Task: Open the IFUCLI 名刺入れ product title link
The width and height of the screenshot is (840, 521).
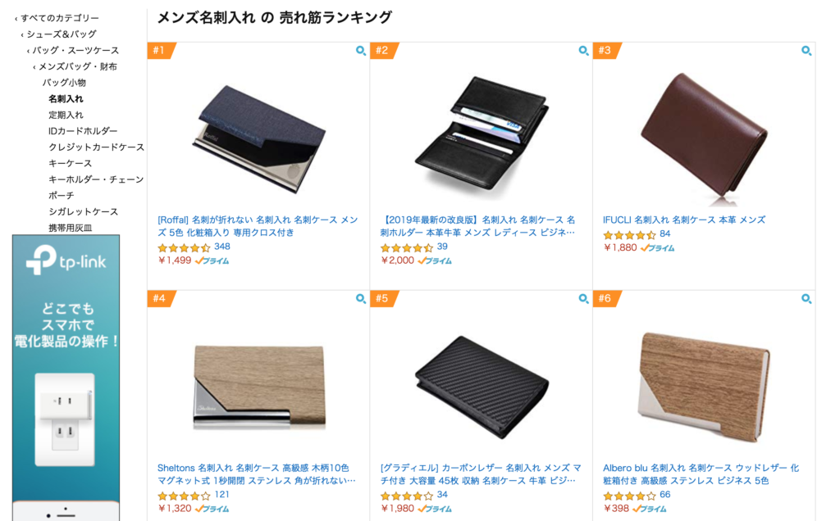Action: click(x=683, y=220)
